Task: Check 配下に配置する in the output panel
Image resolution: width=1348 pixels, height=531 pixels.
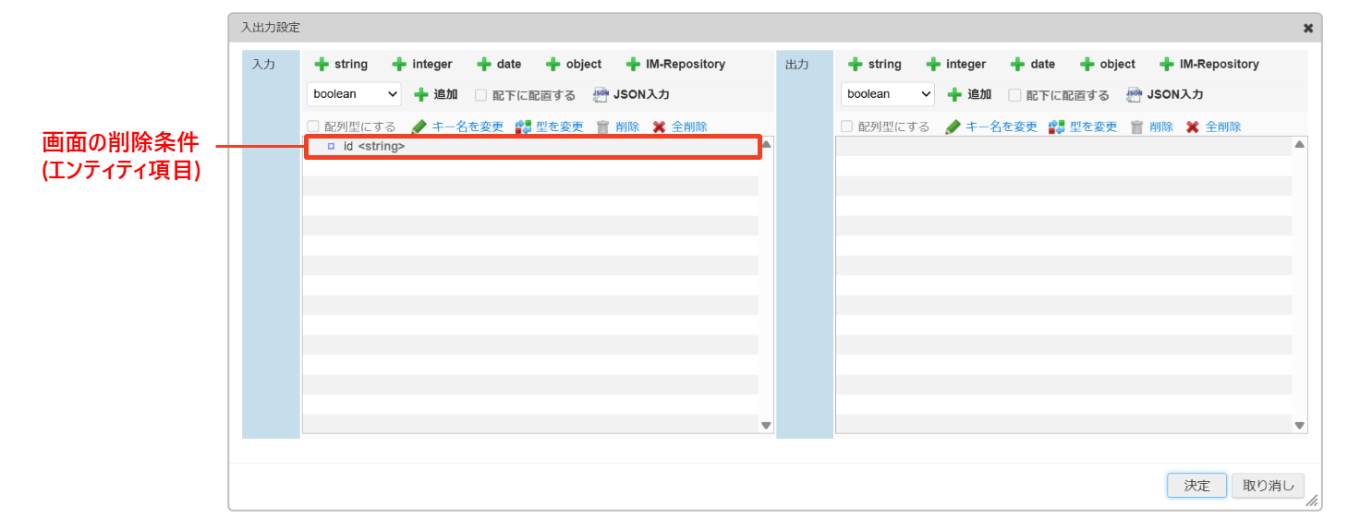Action: point(1014,94)
